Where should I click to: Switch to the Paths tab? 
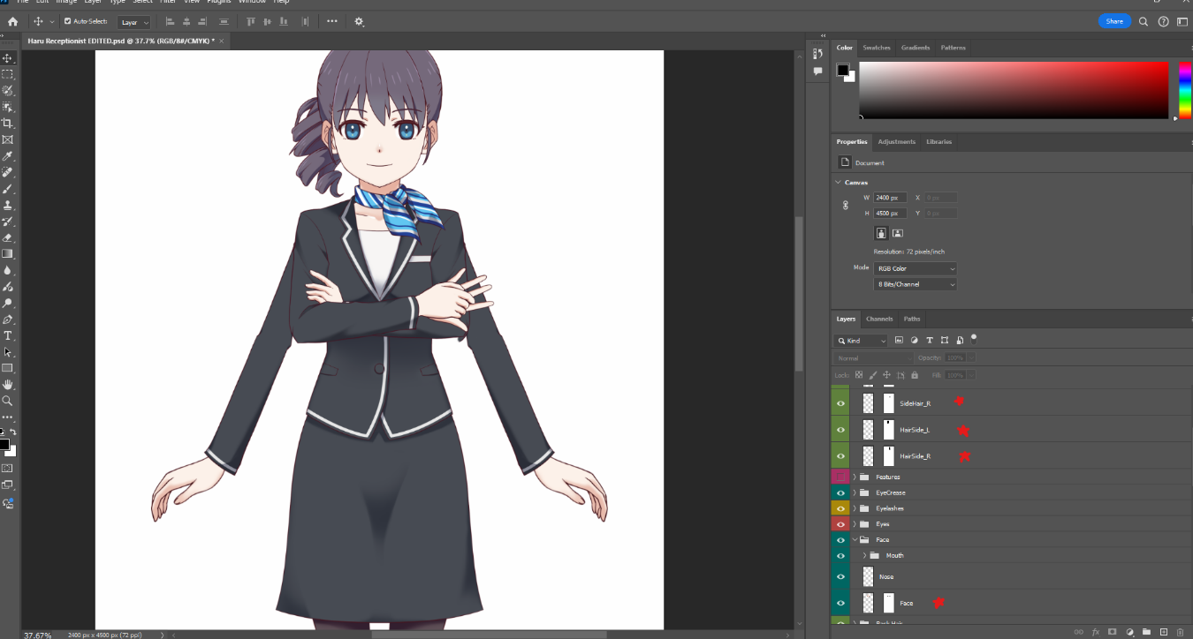(912, 319)
